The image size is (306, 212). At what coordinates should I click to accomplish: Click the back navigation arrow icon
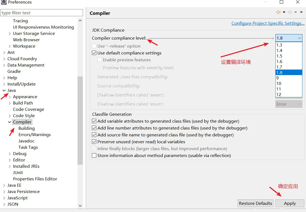pos(278,12)
